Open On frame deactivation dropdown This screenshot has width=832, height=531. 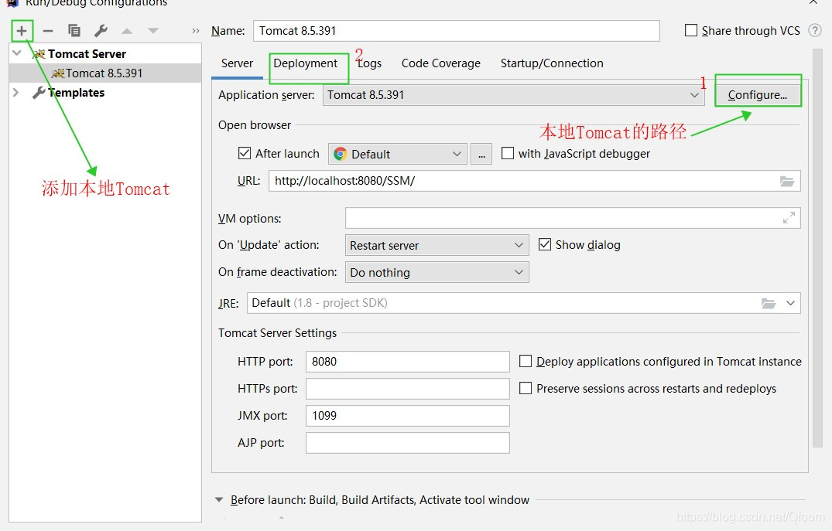(x=437, y=272)
